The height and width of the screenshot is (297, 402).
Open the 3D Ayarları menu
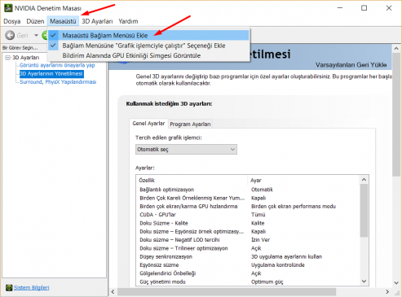click(97, 21)
